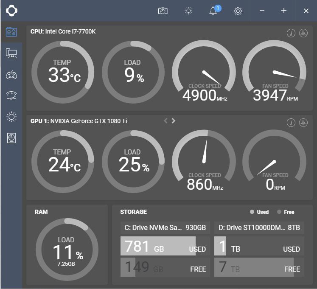Click the CPU: Intel Core i7-7700K title

point(63,31)
